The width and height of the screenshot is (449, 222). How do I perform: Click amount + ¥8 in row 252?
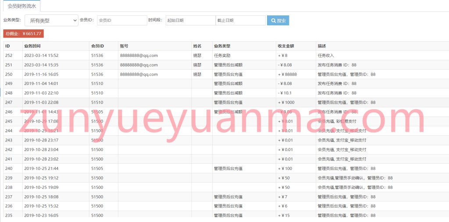[283, 56]
